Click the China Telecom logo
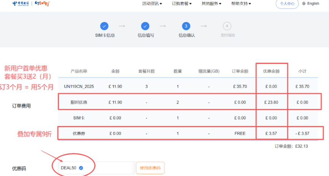 [21, 4]
